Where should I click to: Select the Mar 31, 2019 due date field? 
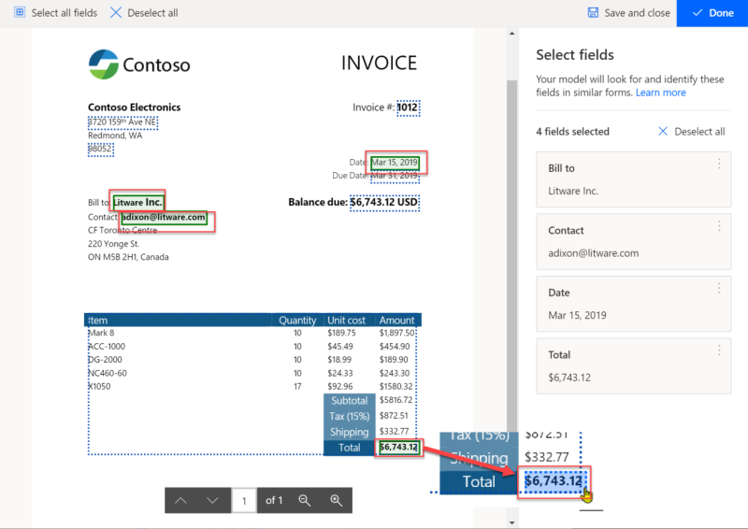(x=395, y=176)
